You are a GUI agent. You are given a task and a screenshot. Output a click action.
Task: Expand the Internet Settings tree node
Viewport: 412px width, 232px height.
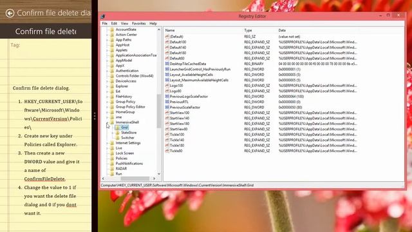[x=108, y=143]
